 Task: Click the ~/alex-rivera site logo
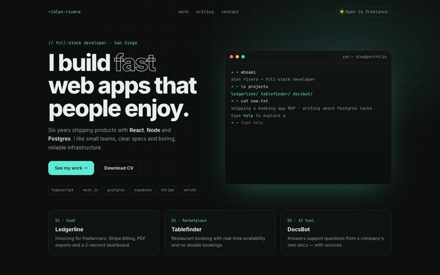(x=64, y=12)
